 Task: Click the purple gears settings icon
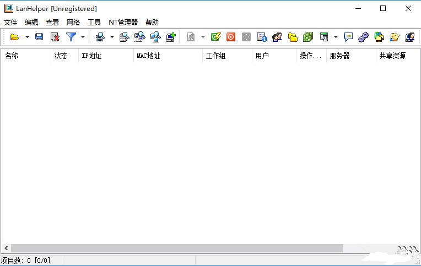(364, 37)
